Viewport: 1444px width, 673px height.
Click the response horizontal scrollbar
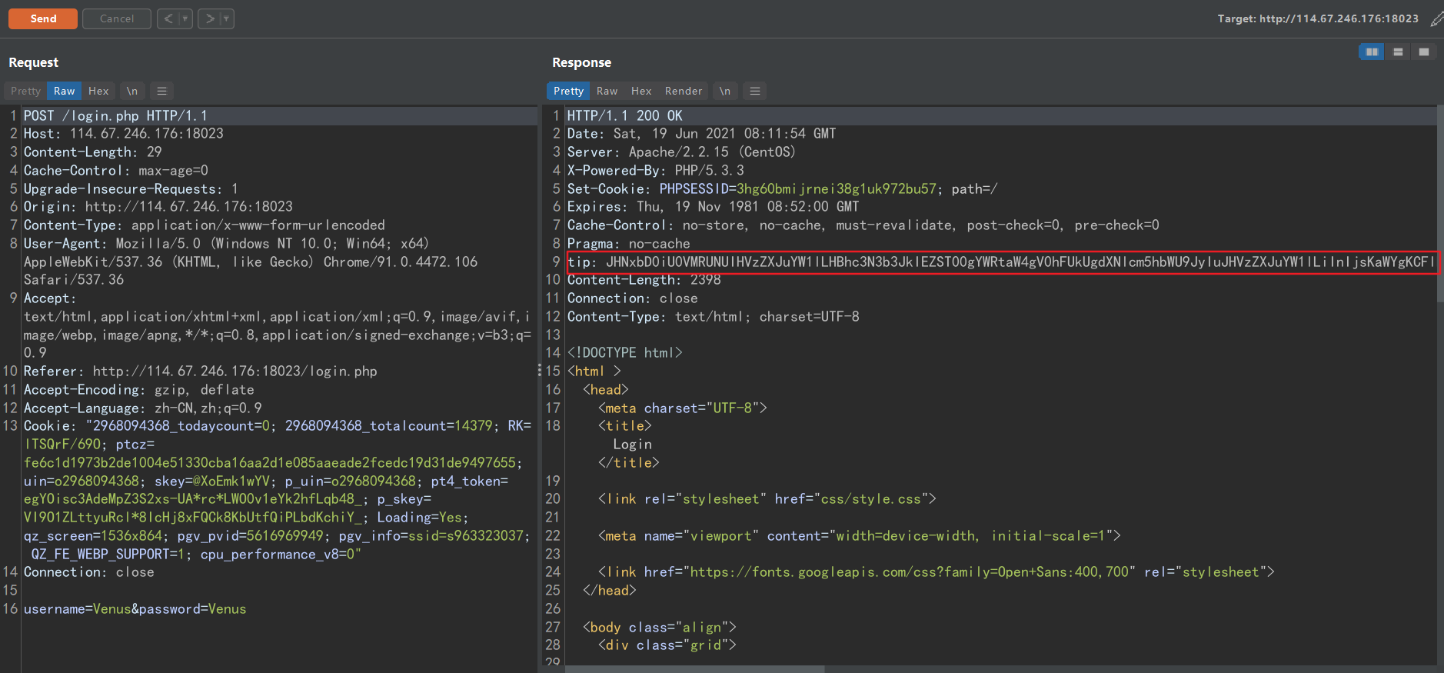(695, 669)
